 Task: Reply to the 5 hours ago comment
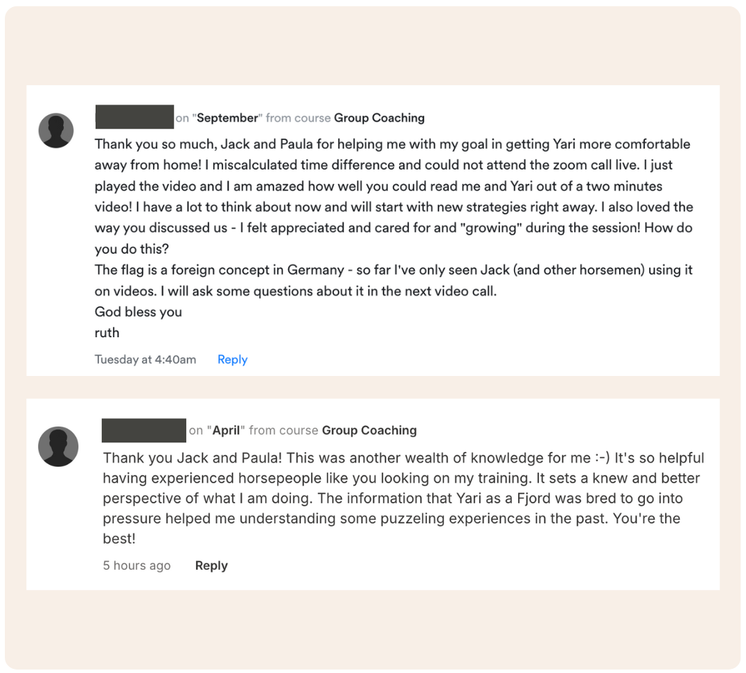[x=211, y=565]
